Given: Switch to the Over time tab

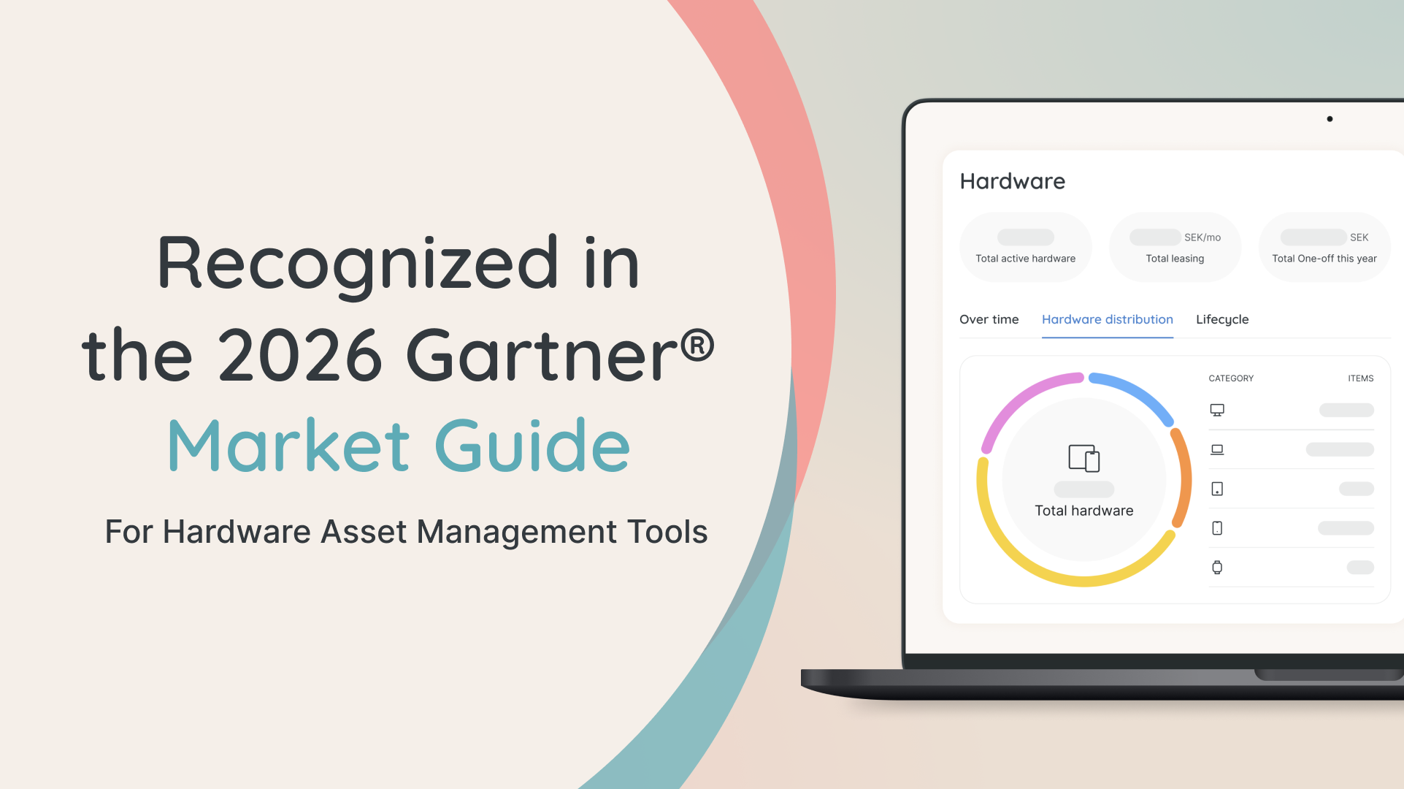Looking at the screenshot, I should point(989,319).
